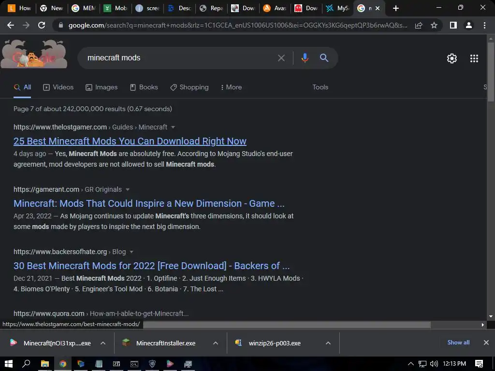Image resolution: width=495 pixels, height=371 pixels.
Task: Start a voice search with the microphone
Action: pos(305,58)
